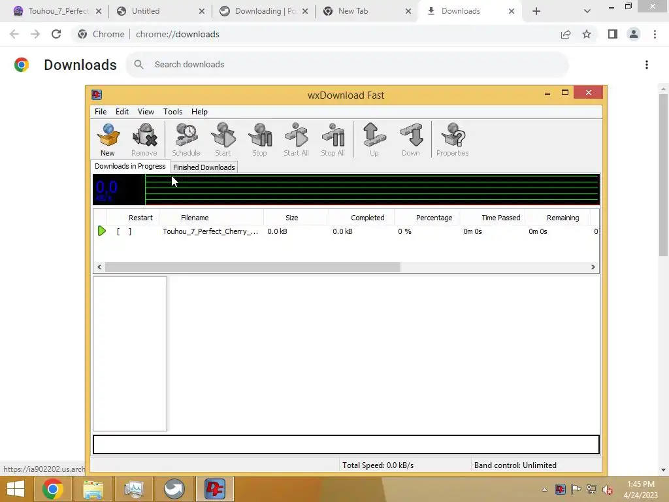Open download Properties from toolbar
The image size is (669, 502).
(x=453, y=139)
